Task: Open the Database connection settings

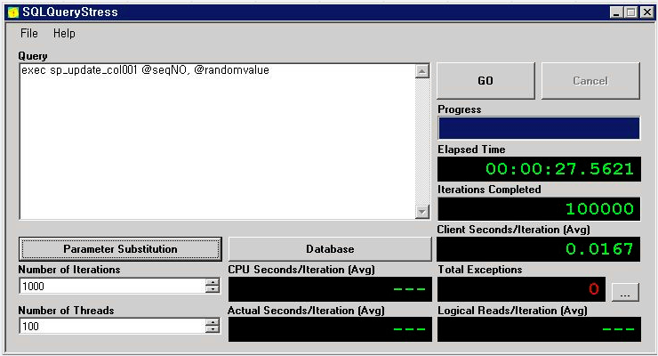Action: (x=330, y=249)
